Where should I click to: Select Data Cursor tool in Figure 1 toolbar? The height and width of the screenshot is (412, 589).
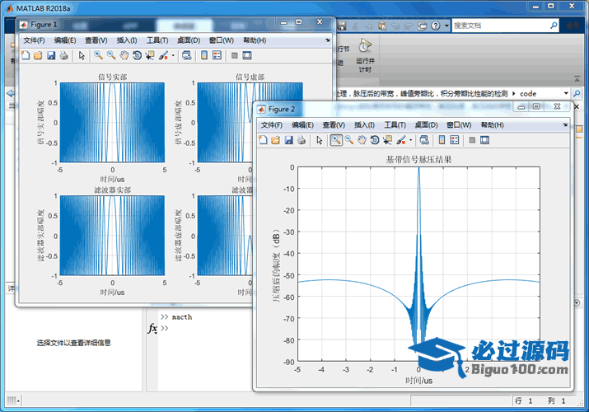coord(150,55)
